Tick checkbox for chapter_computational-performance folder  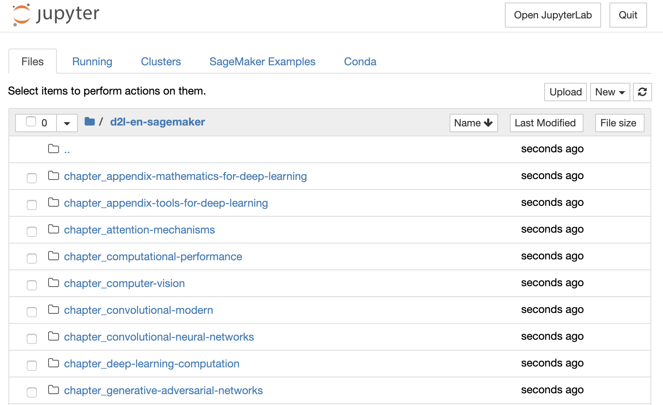[x=32, y=258]
